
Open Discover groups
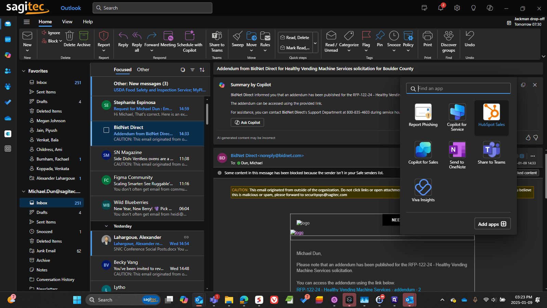tap(449, 41)
